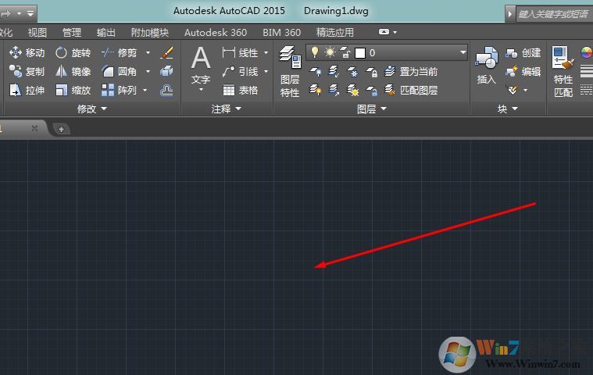
Task: Click the Lock layer padlock icon
Action: [x=371, y=71]
